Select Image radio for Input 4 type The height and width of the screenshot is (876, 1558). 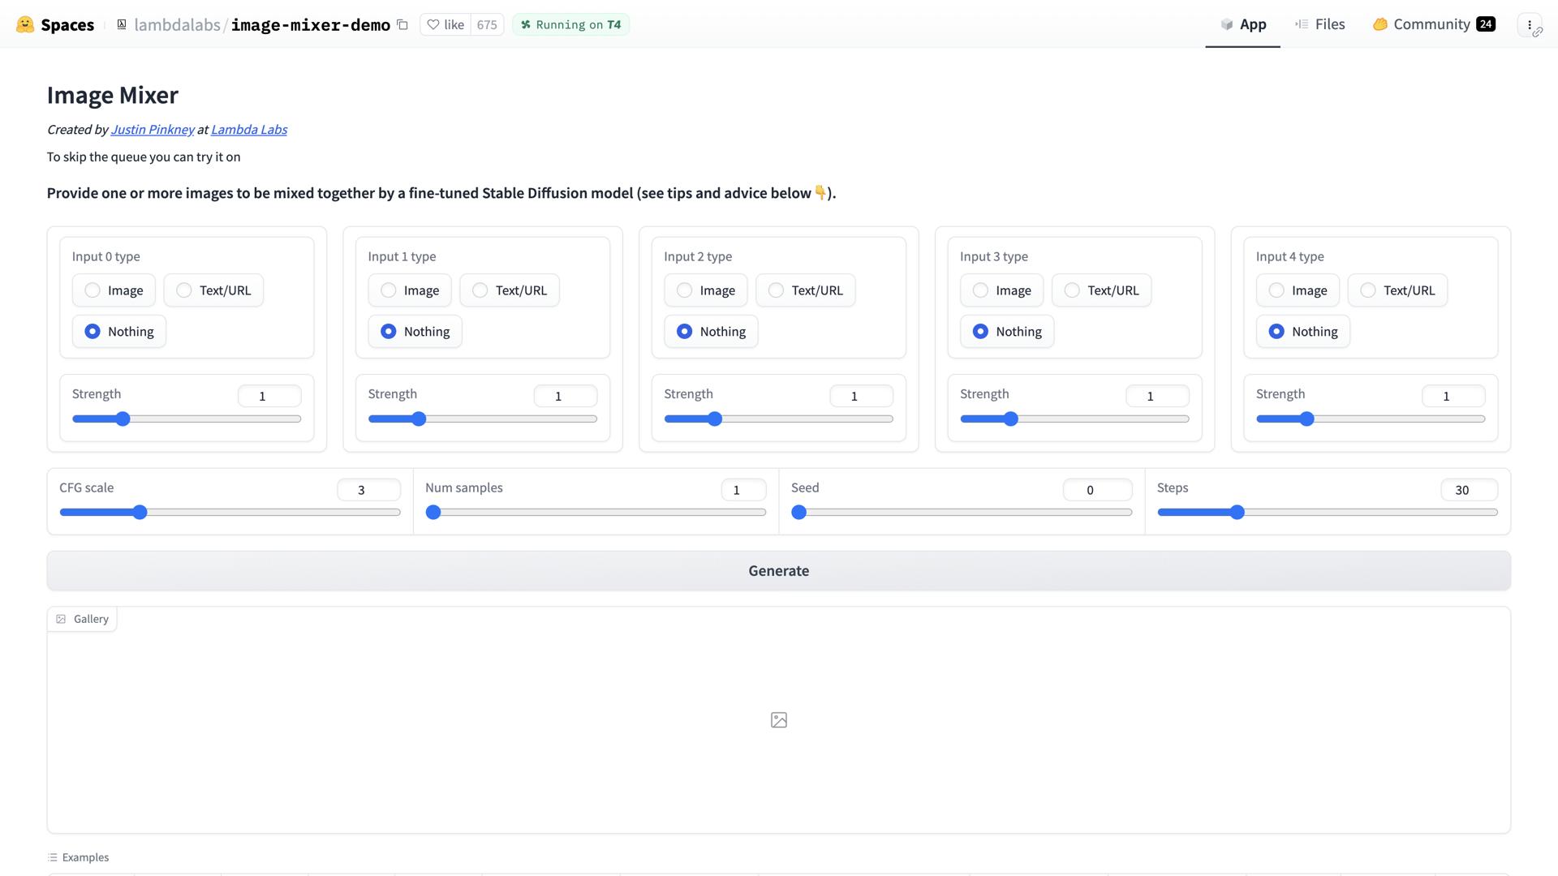[x=1276, y=290]
